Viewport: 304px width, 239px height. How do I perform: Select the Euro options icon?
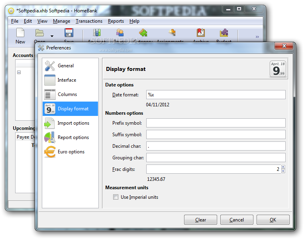[x=50, y=152]
